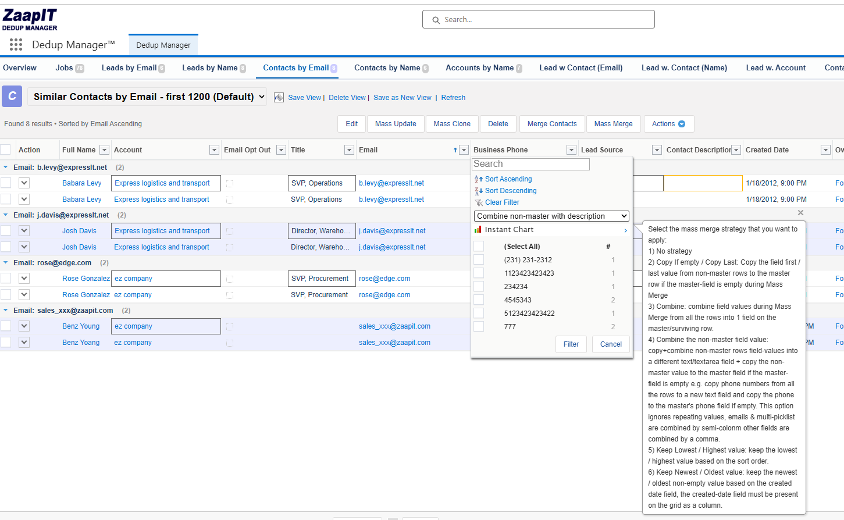This screenshot has height=520, width=844.
Task: Open the Babara Levy contact link, first row
Action: (x=82, y=183)
